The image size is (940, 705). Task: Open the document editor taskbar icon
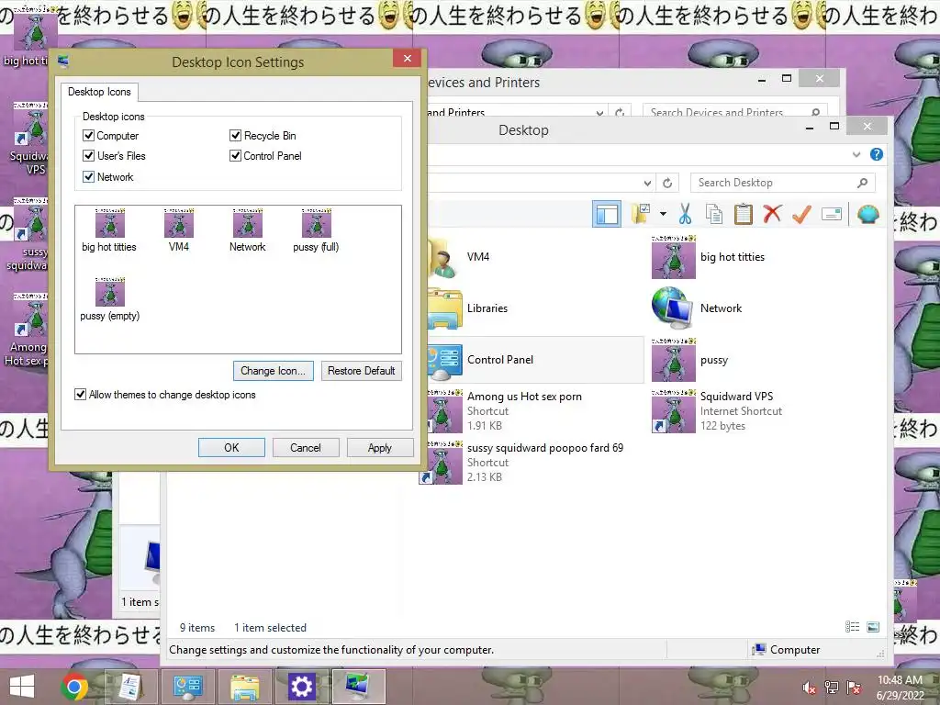(130, 687)
